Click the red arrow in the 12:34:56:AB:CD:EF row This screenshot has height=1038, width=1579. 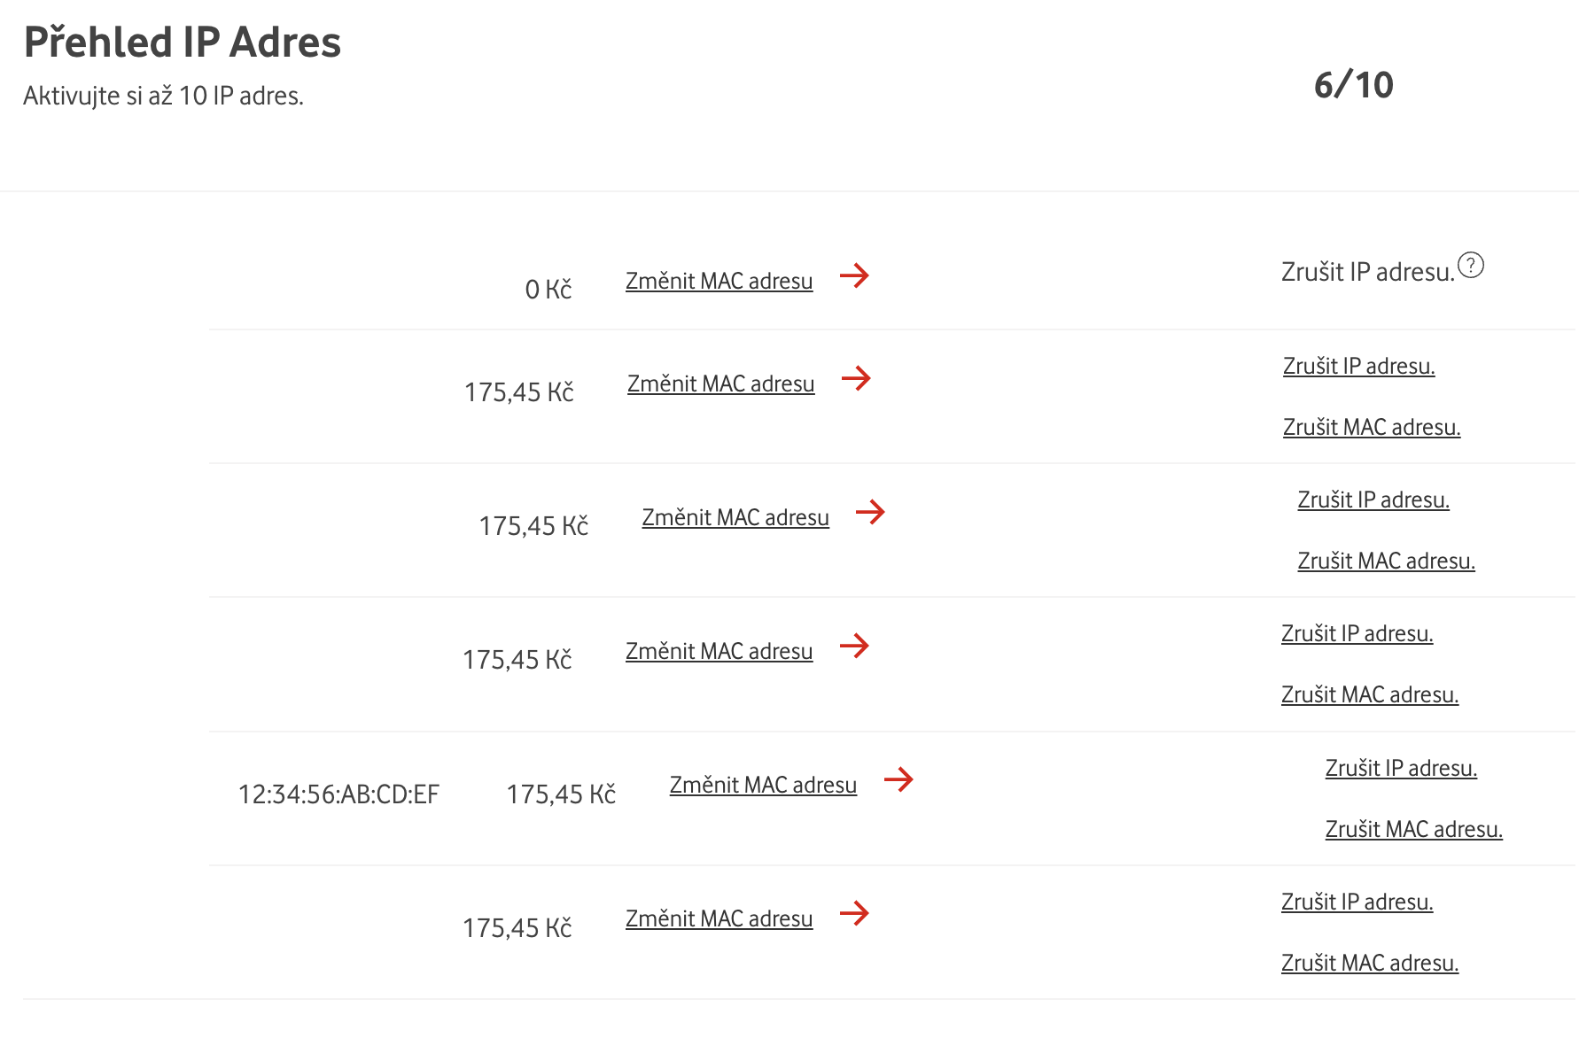coord(898,779)
